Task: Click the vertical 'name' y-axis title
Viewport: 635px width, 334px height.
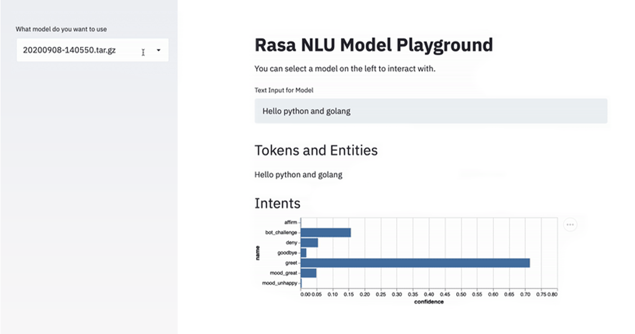Action: (258, 253)
